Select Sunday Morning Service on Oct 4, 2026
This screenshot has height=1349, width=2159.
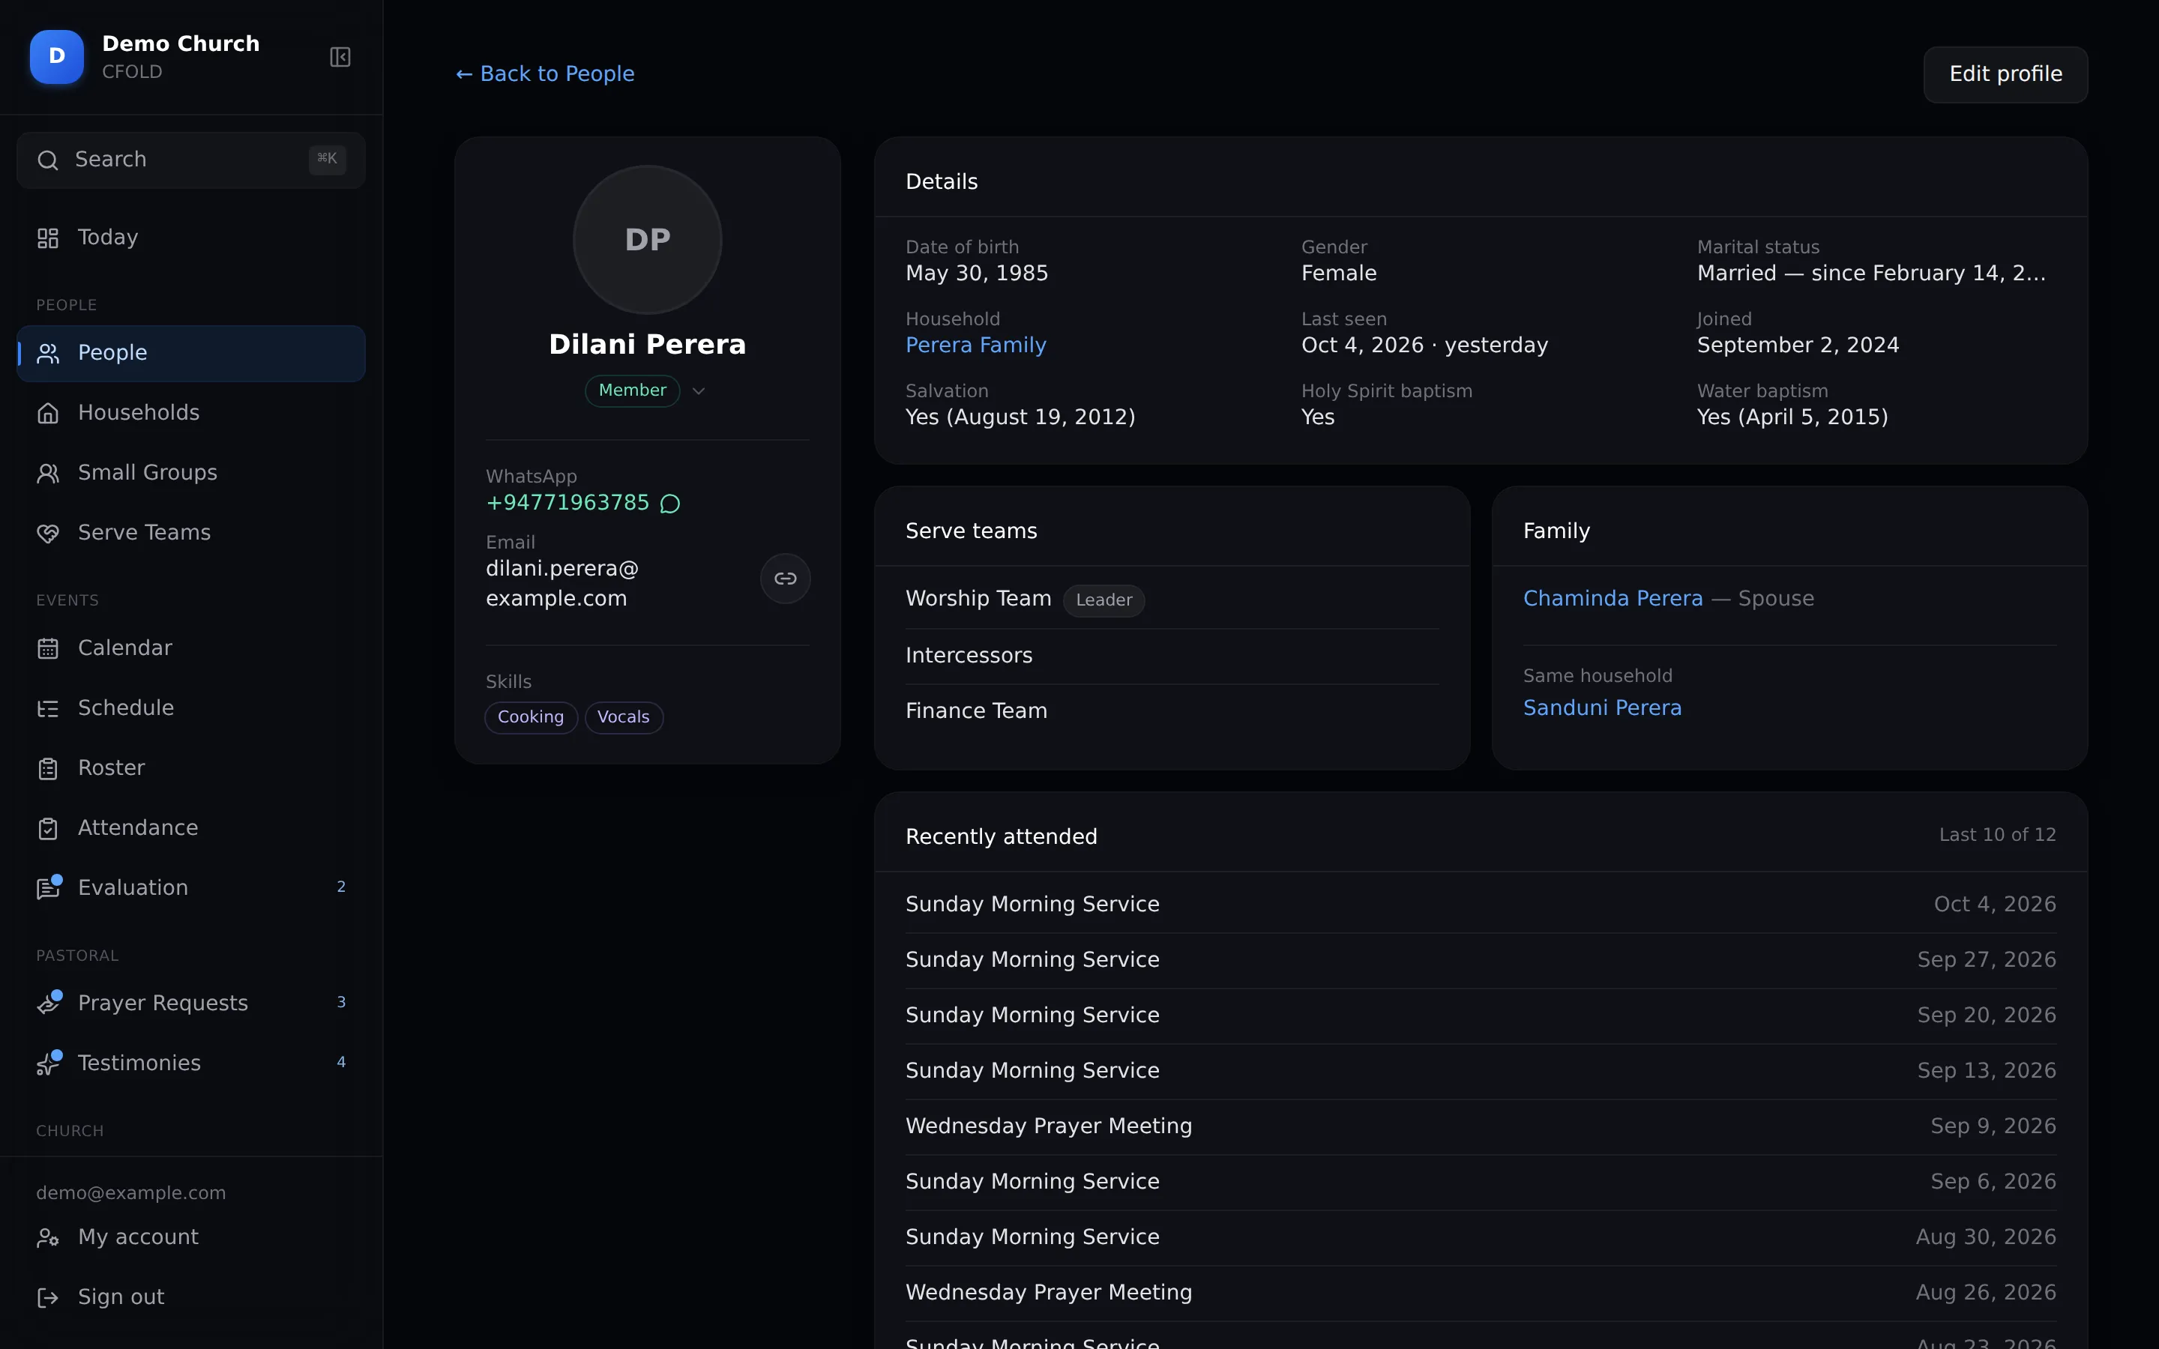[1480, 905]
